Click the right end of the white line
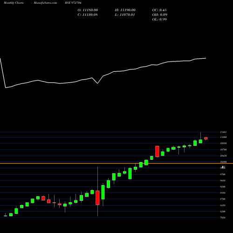 pos(206,58)
